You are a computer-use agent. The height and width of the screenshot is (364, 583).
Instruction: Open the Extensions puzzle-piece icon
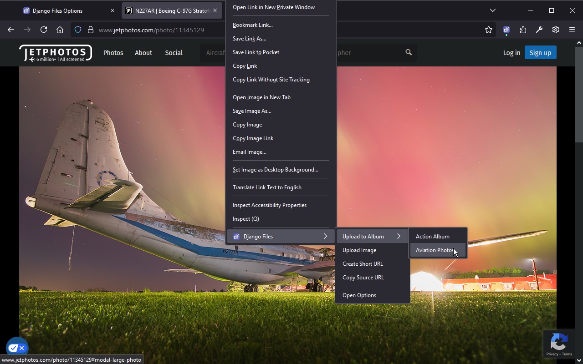523,30
